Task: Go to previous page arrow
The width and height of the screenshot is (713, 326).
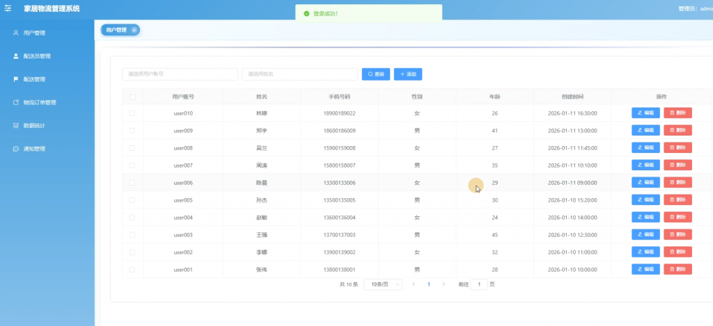Action: (414, 284)
